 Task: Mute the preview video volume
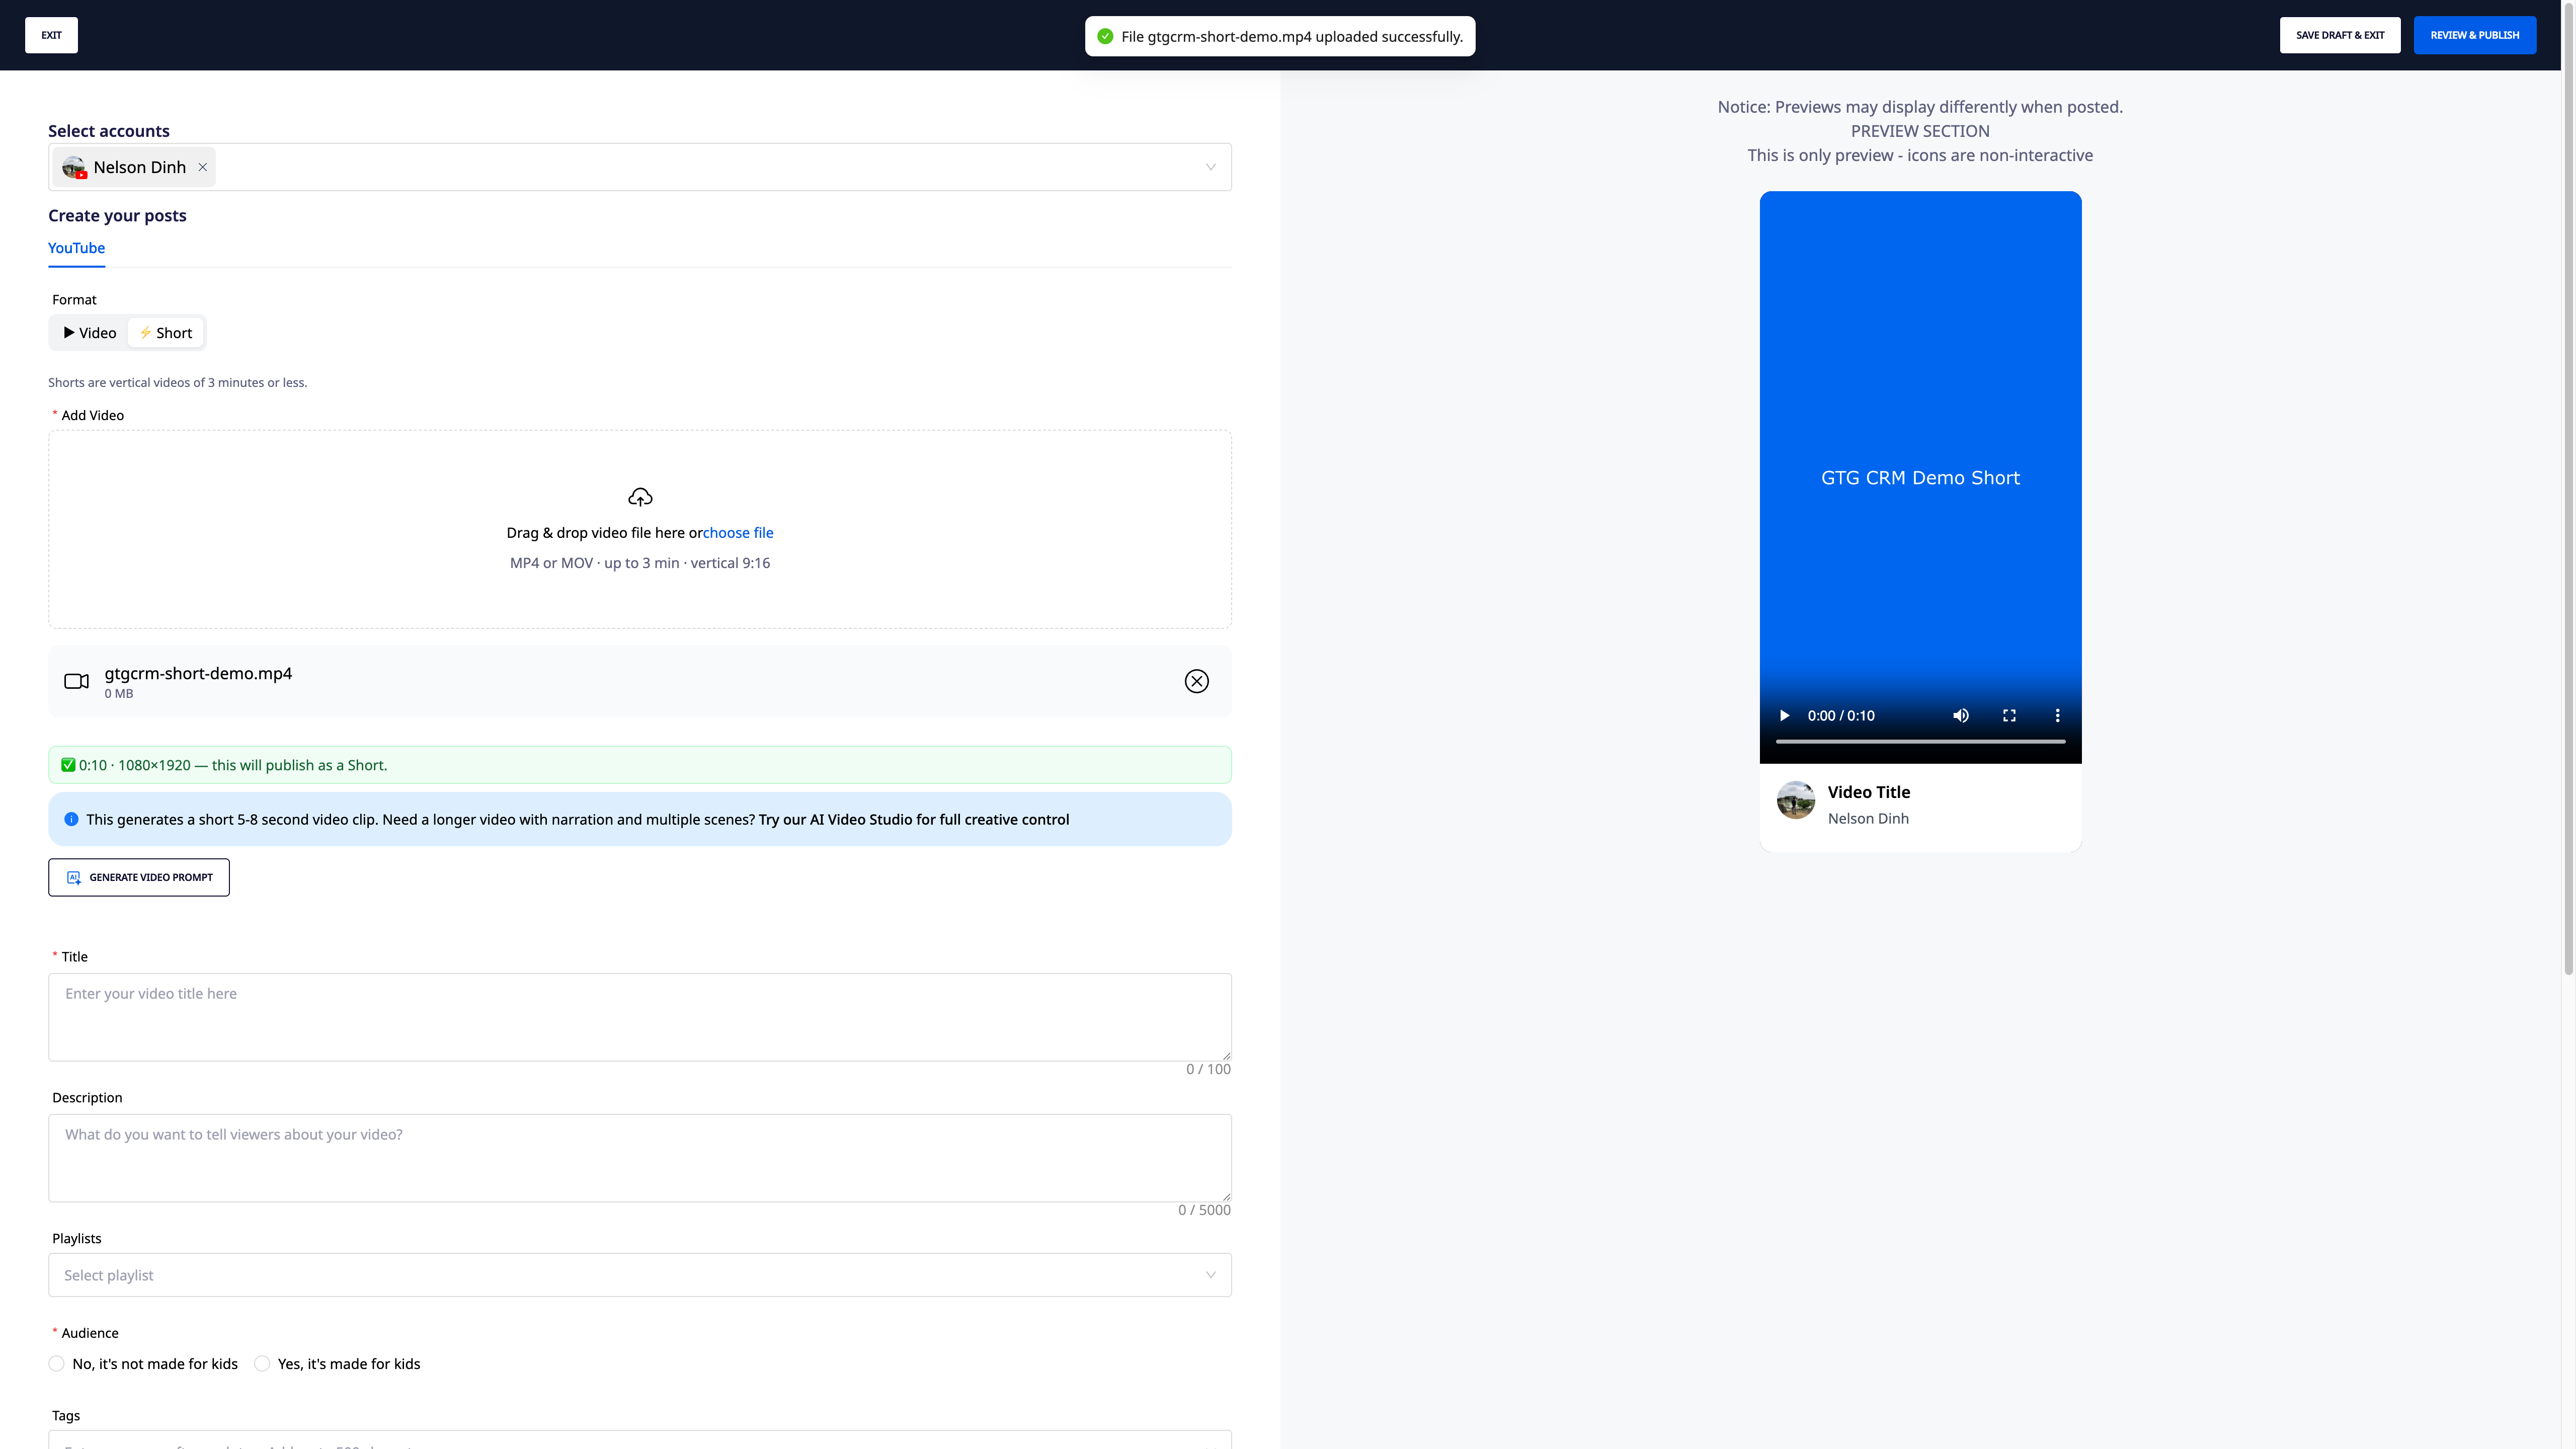click(1961, 715)
